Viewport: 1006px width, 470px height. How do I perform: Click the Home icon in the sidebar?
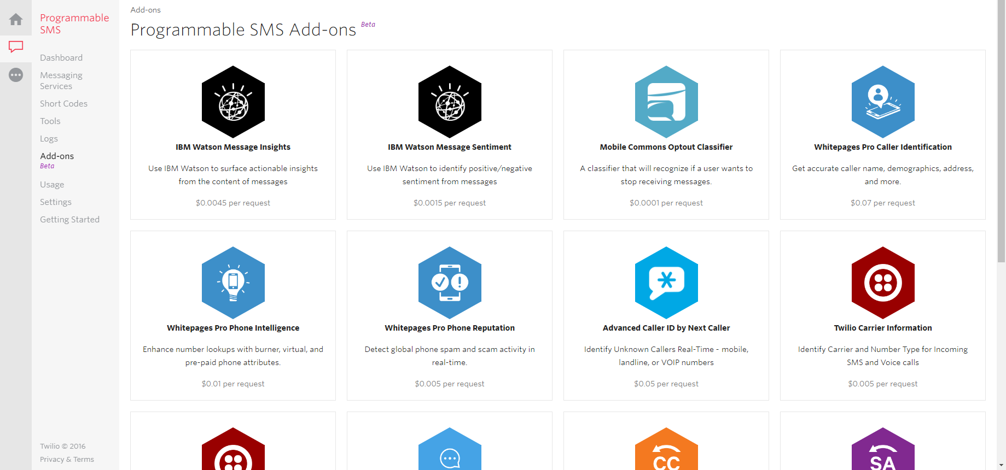tap(16, 20)
